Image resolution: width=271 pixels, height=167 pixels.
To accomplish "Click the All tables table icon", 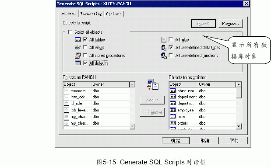I will (78, 40).
